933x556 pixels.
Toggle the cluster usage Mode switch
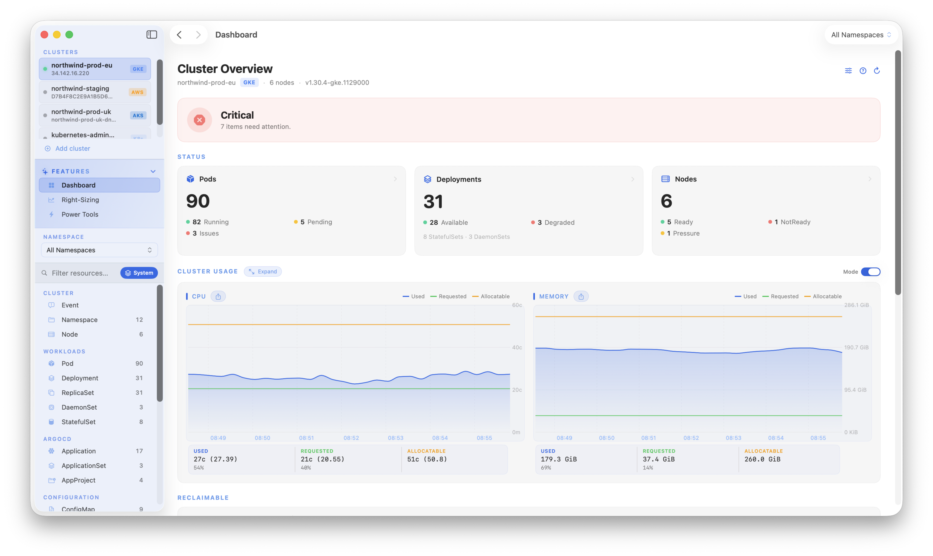point(870,272)
